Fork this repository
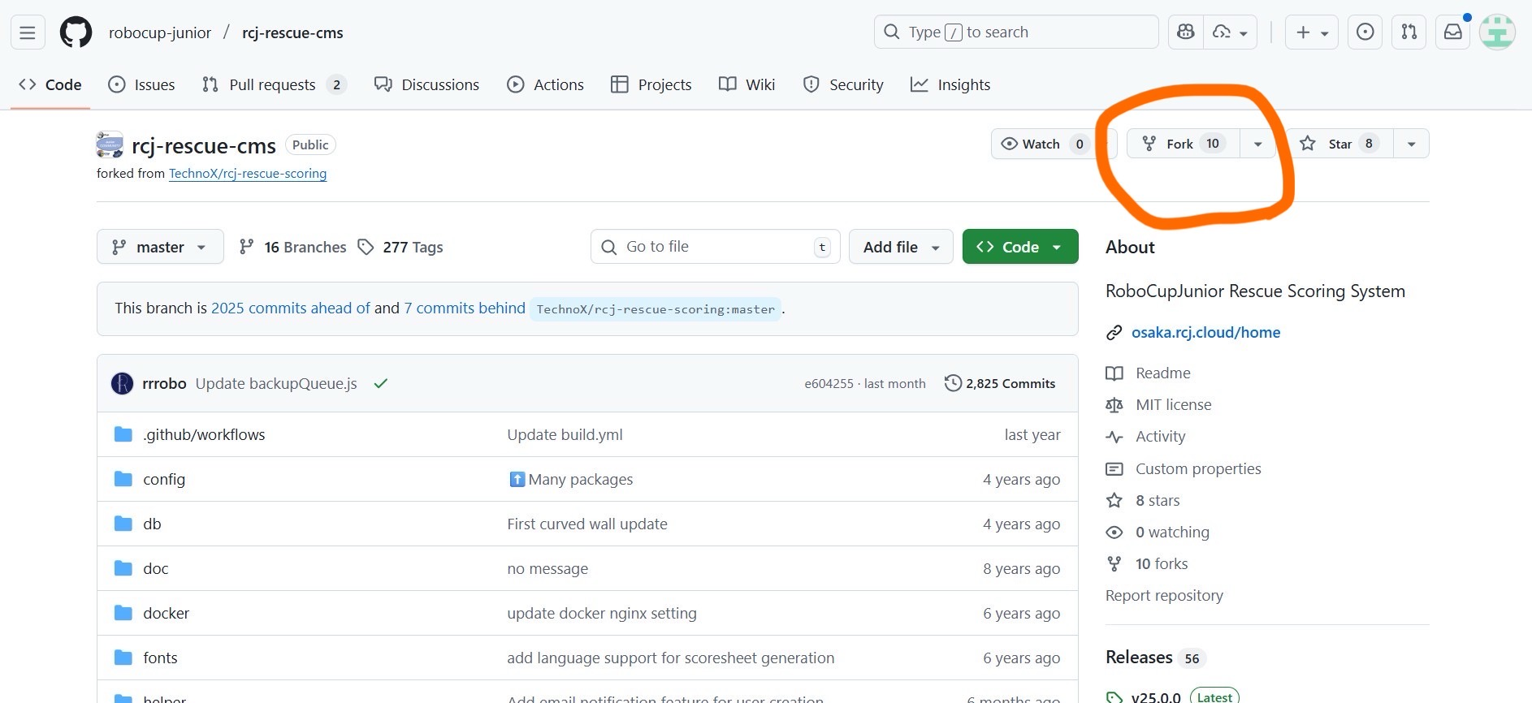Image resolution: width=1532 pixels, height=703 pixels. click(x=1184, y=144)
